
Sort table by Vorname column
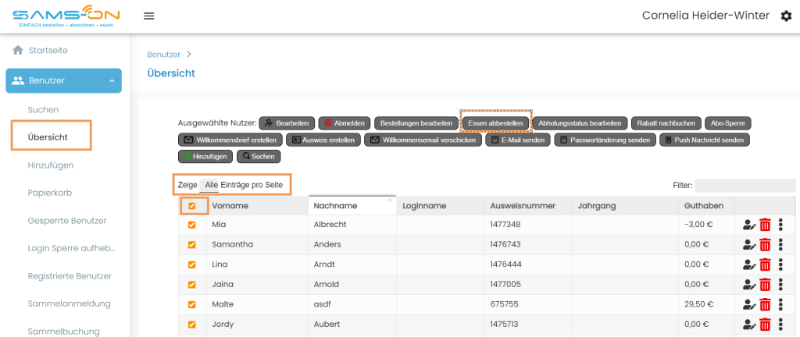(x=257, y=206)
